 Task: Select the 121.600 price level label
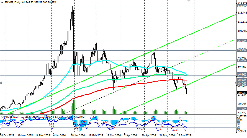[242, 6]
